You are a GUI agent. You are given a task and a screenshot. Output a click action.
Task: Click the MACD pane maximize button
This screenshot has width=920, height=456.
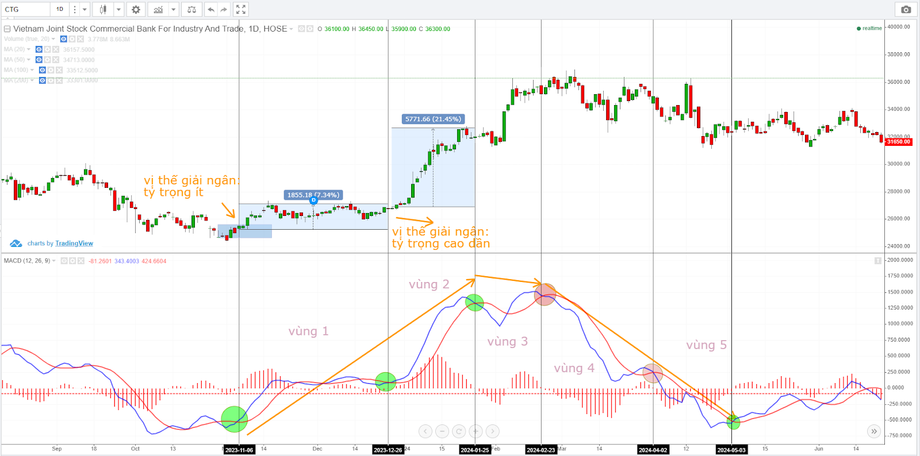[877, 261]
